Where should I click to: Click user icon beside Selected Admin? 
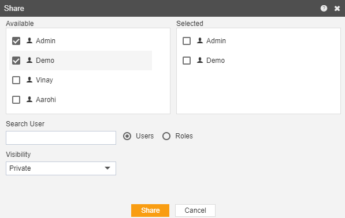pos(200,40)
